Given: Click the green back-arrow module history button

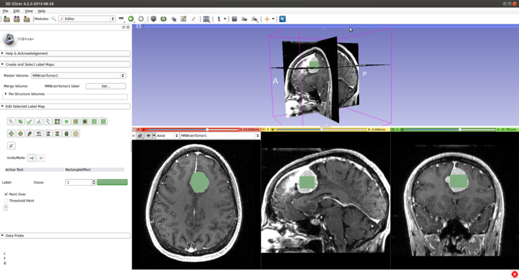Looking at the screenshot, I should point(131,19).
